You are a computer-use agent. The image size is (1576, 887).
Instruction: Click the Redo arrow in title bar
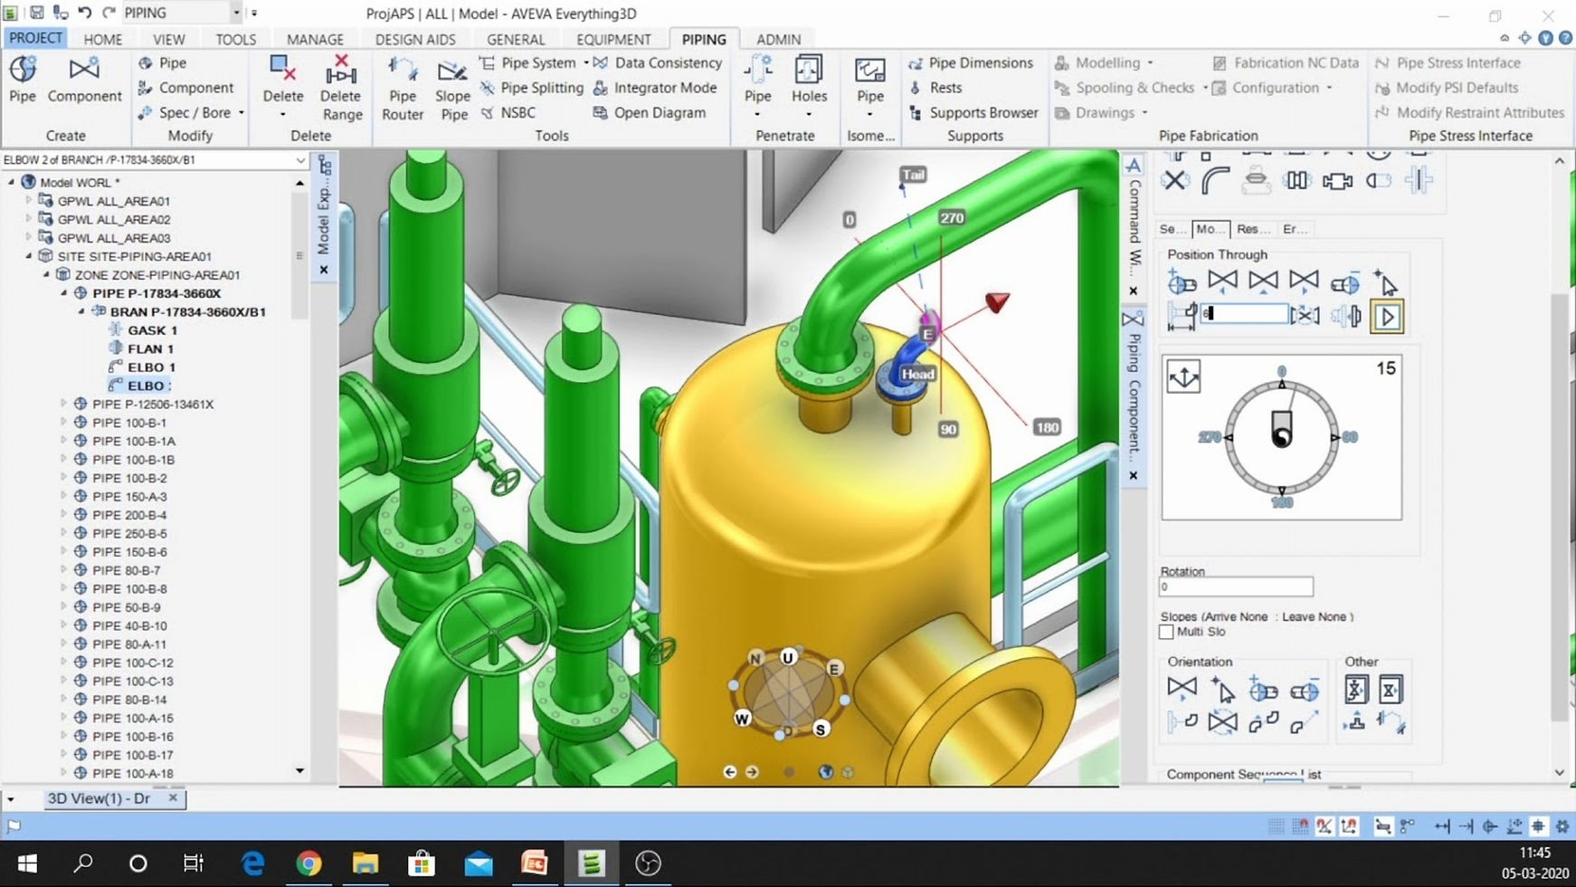click(109, 13)
